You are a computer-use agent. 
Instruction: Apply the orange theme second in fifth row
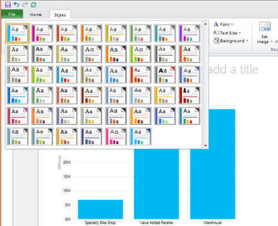(42, 116)
